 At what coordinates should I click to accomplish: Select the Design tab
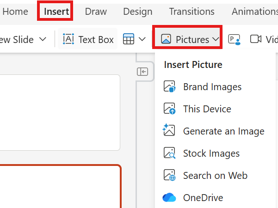(138, 12)
